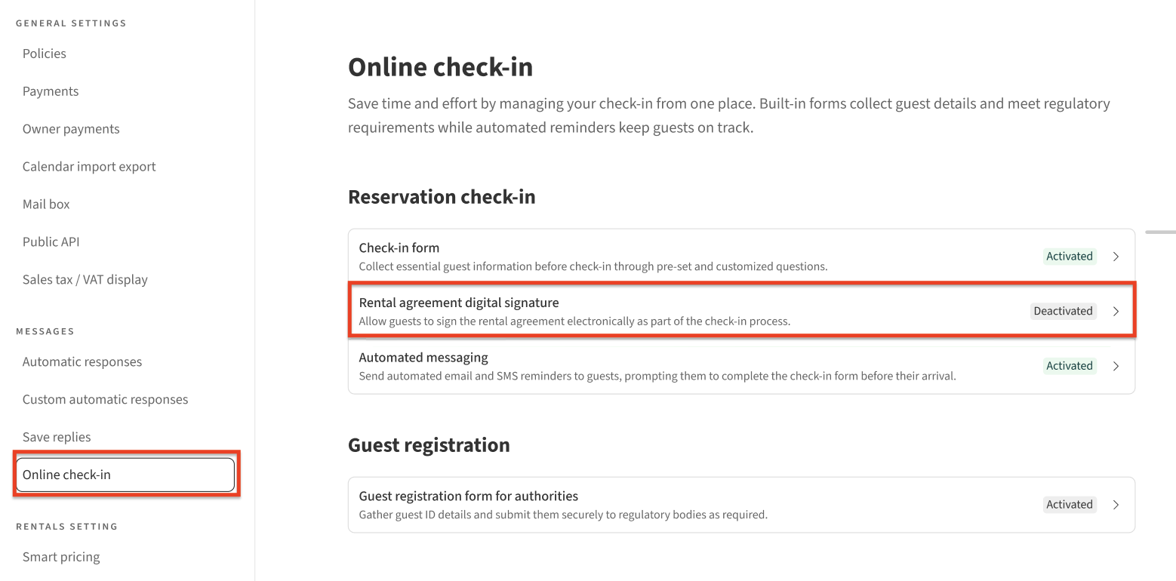Navigate to Public API settings
This screenshot has width=1176, height=581.
51,242
